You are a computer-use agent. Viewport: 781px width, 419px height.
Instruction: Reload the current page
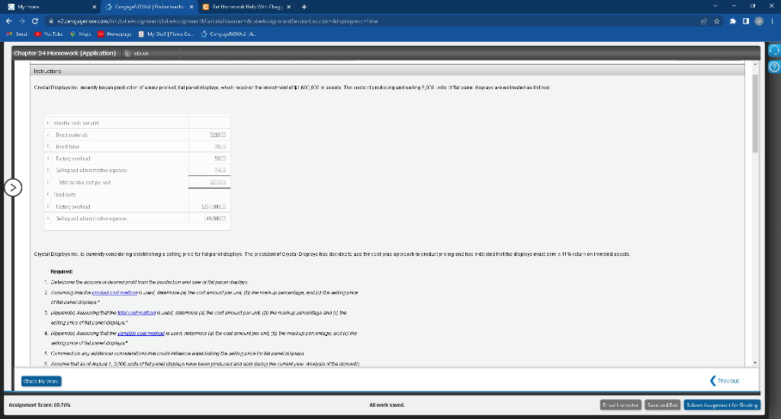click(35, 21)
